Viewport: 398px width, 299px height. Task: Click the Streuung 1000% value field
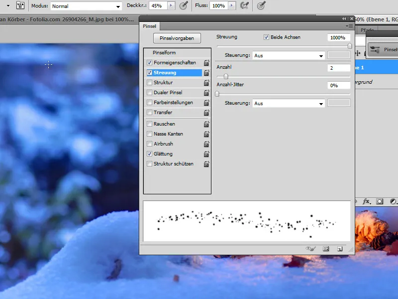click(339, 38)
